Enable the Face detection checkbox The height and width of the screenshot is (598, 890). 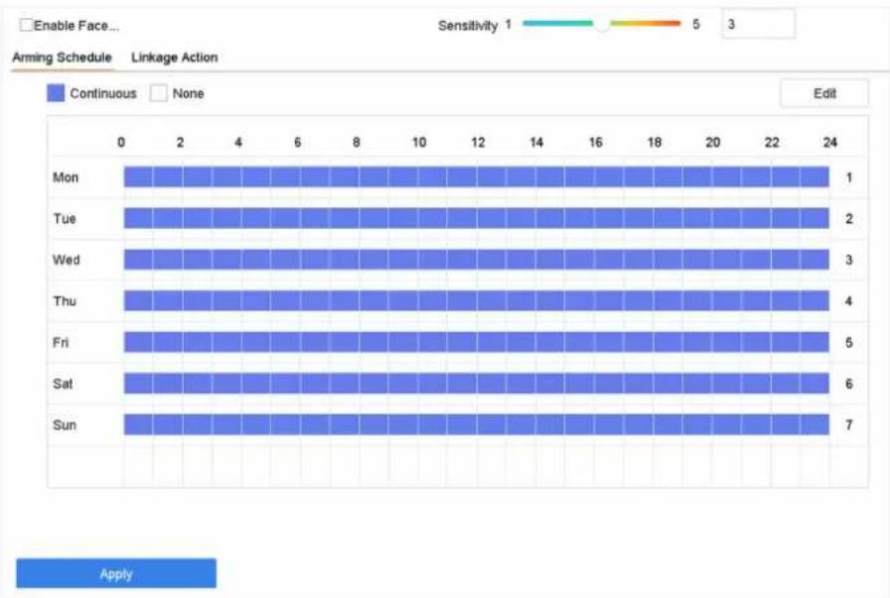[26, 25]
